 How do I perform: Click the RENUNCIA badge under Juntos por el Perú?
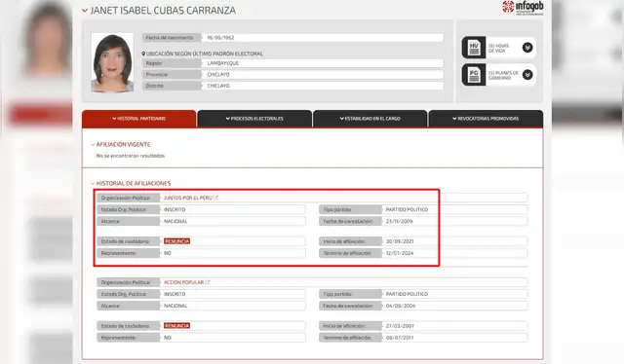[x=176, y=241]
